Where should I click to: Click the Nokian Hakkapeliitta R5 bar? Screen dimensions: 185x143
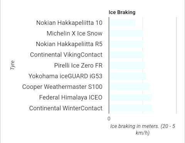tap(126, 44)
